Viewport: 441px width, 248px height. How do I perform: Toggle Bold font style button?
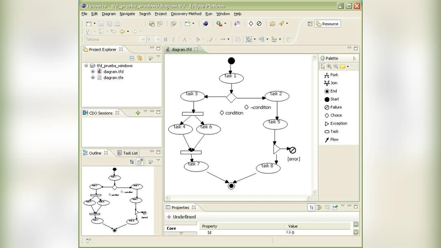166,40
